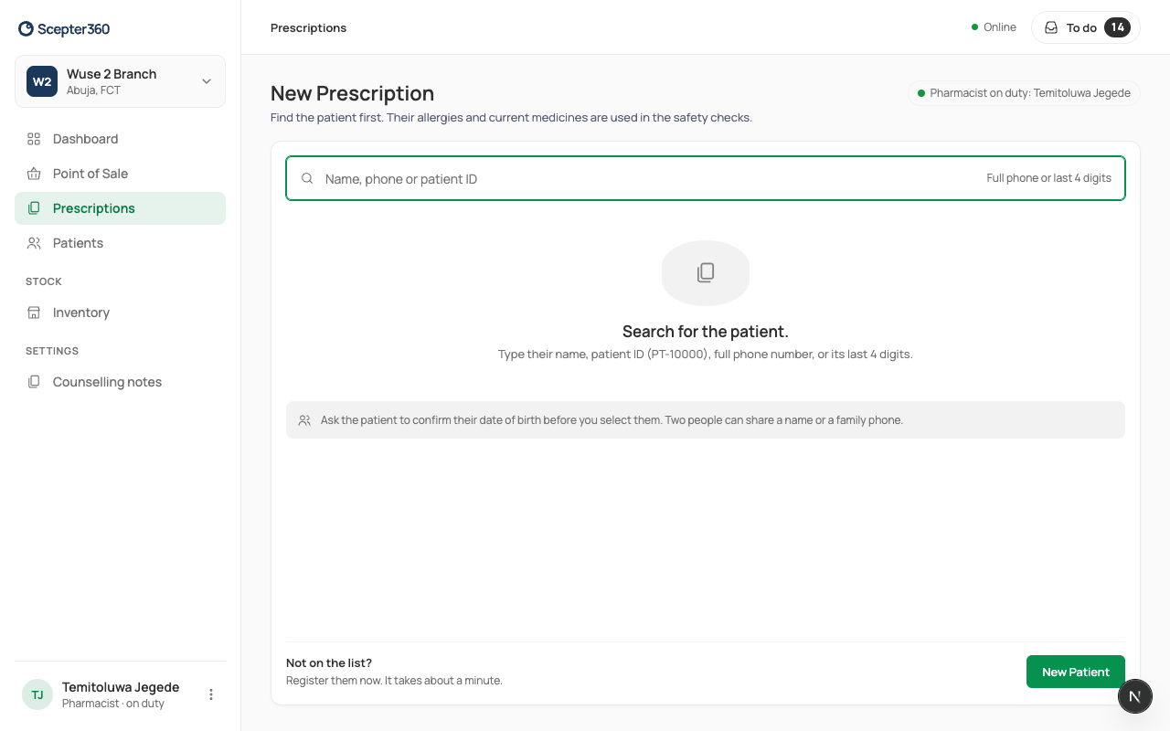Screen dimensions: 1170x731
Task: Select the active Prescriptions menu label
Action: [x=94, y=208]
